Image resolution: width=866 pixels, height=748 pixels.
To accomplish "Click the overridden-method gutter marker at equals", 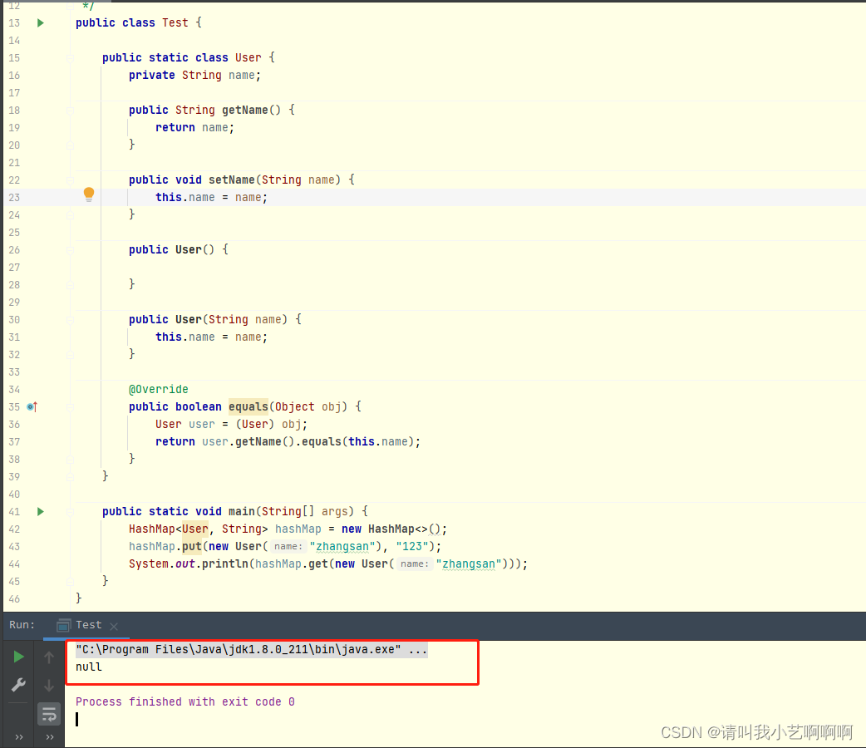I will (x=33, y=406).
